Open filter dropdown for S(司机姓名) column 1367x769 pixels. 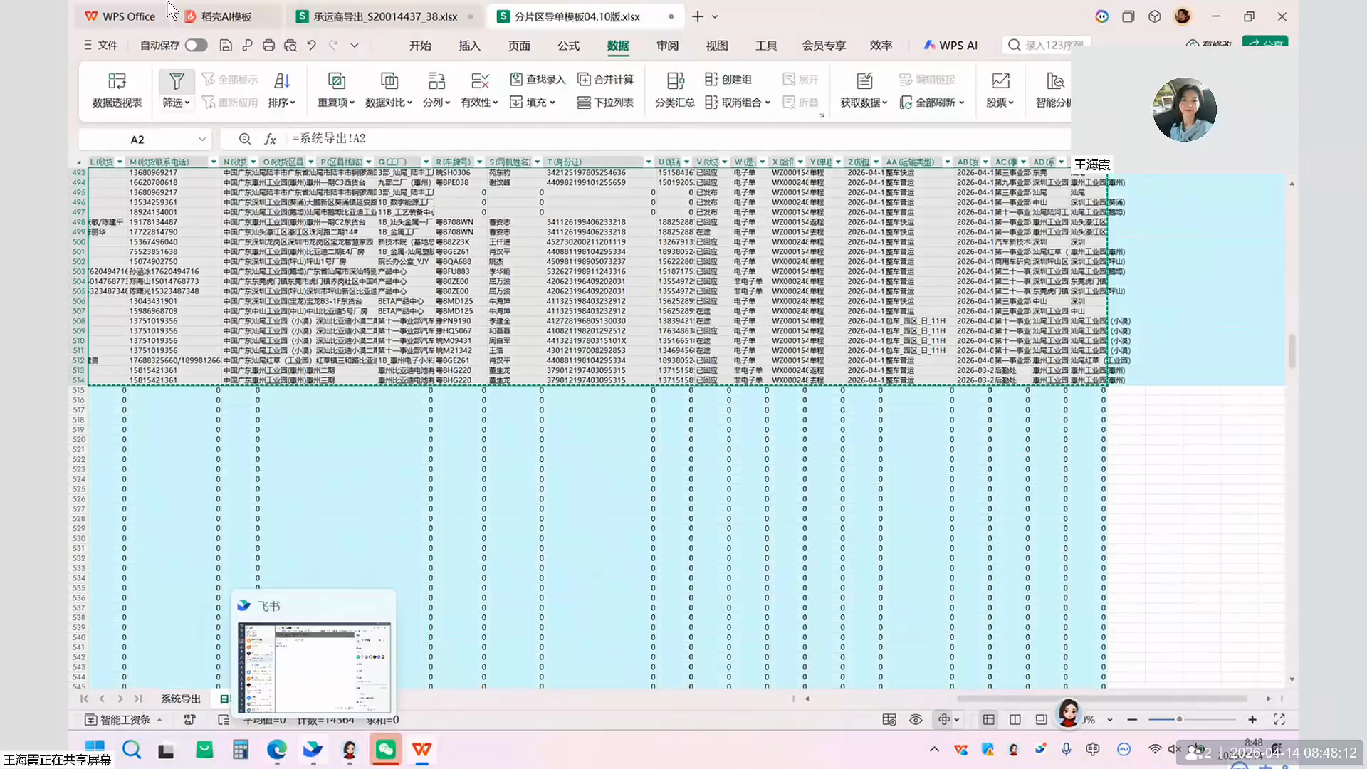[538, 162]
